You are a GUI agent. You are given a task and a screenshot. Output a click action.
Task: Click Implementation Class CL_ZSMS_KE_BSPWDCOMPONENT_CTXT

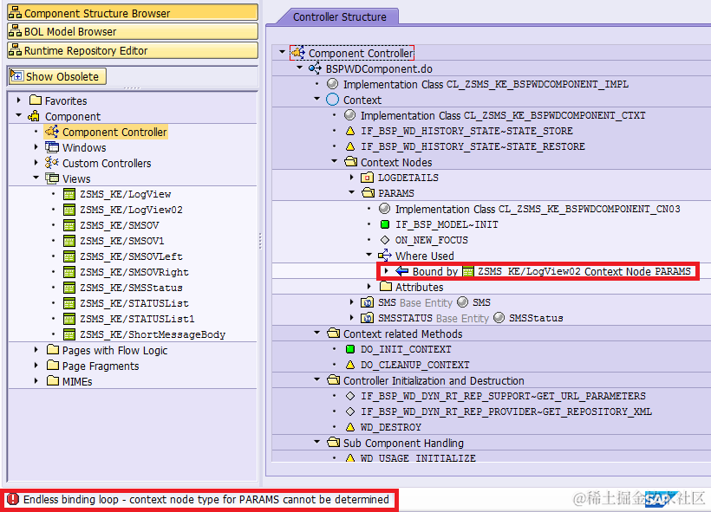pos(503,115)
